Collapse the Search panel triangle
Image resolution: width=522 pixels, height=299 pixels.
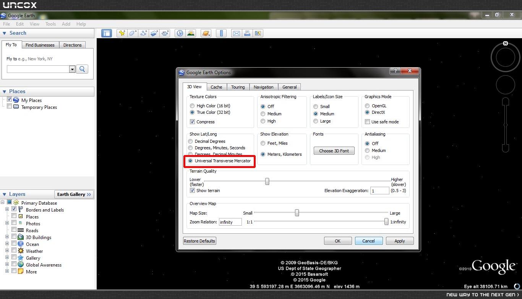click(x=5, y=33)
